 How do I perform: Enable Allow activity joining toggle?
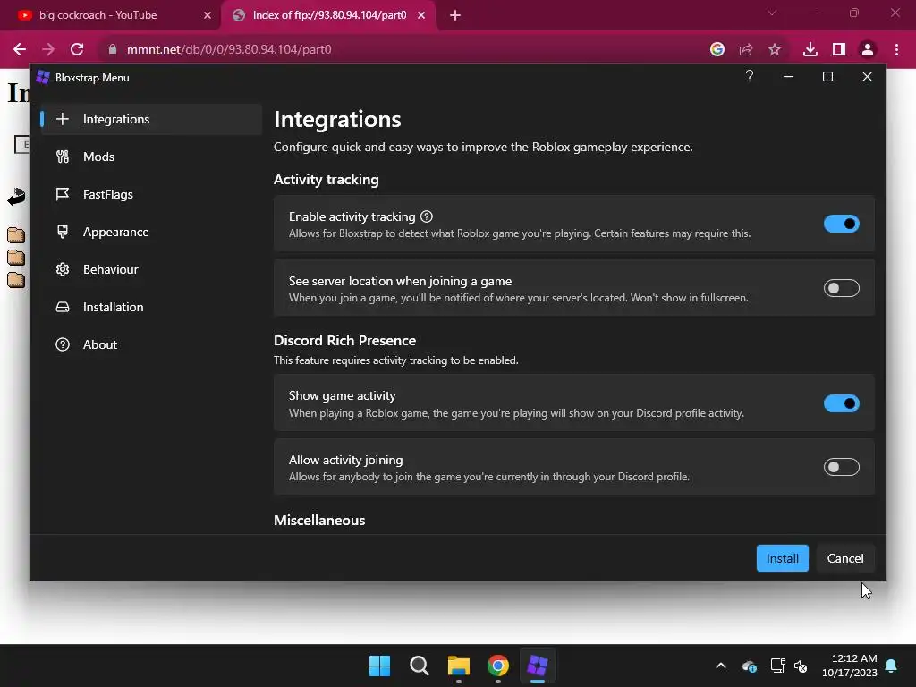point(841,467)
